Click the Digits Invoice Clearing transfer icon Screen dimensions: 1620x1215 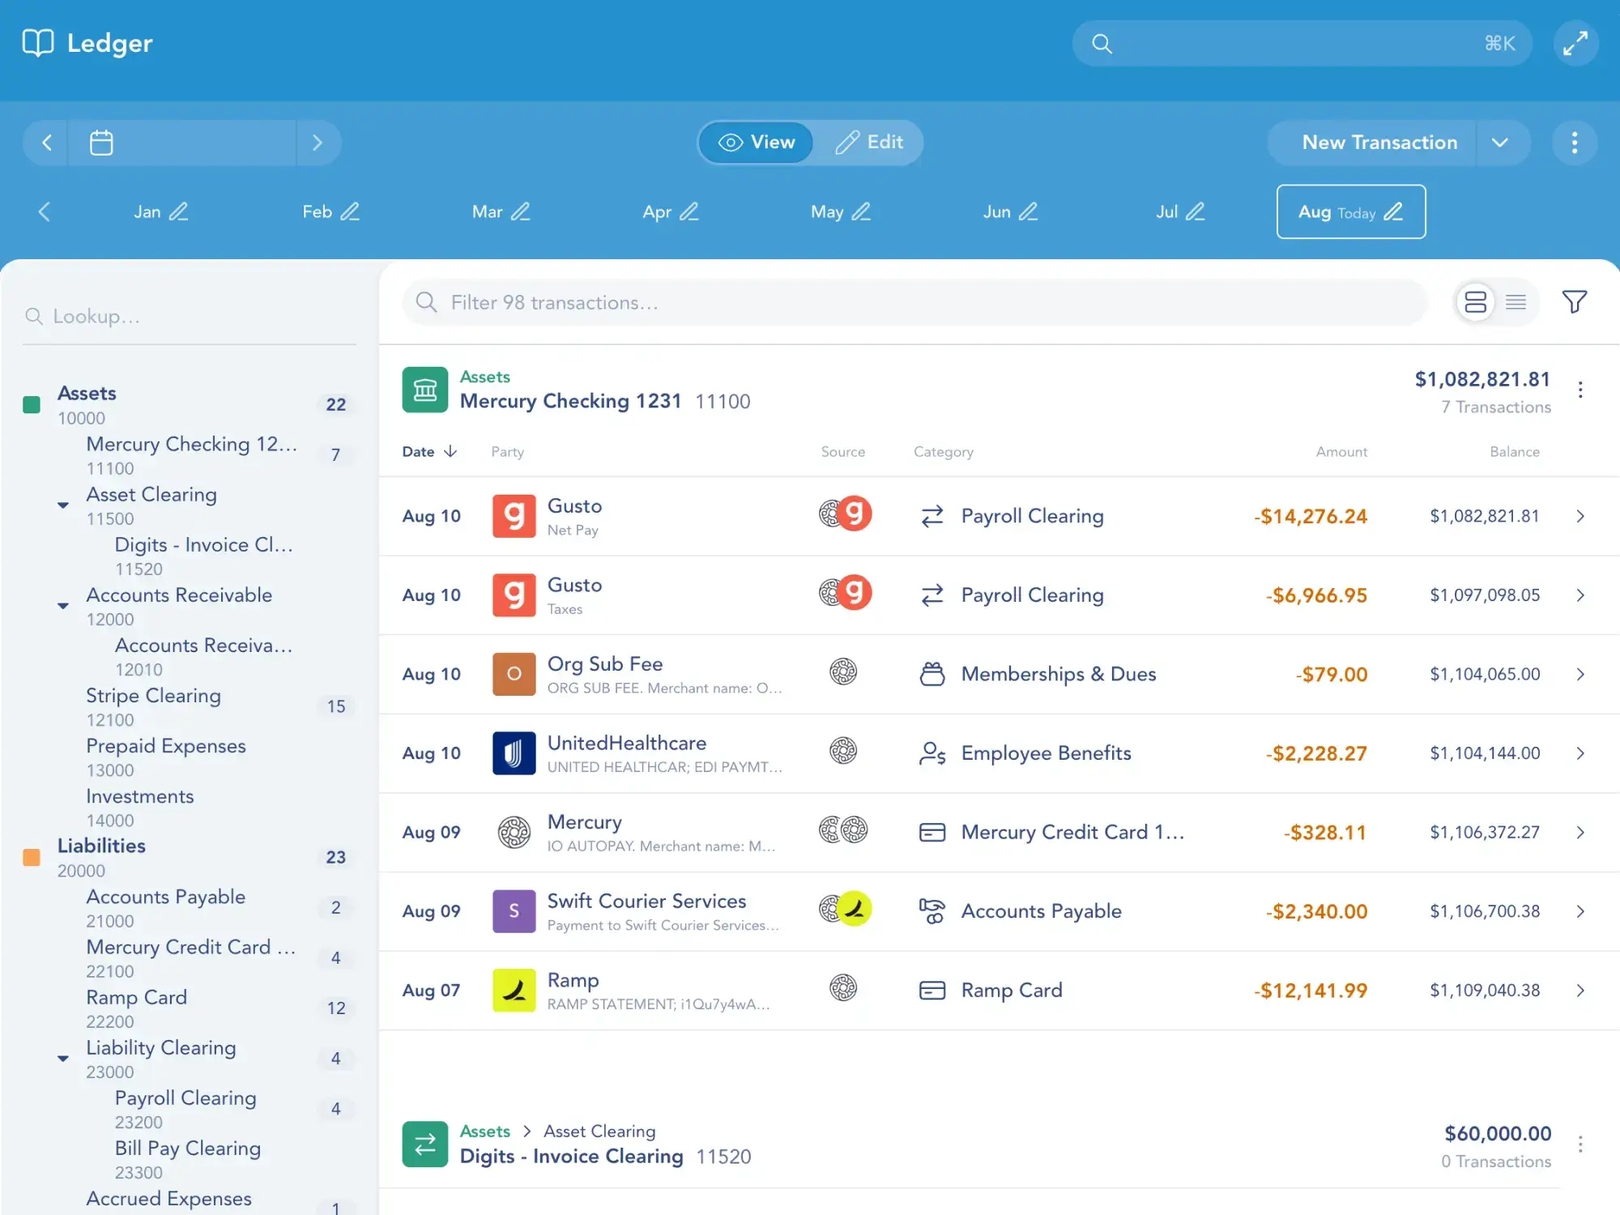click(x=424, y=1144)
